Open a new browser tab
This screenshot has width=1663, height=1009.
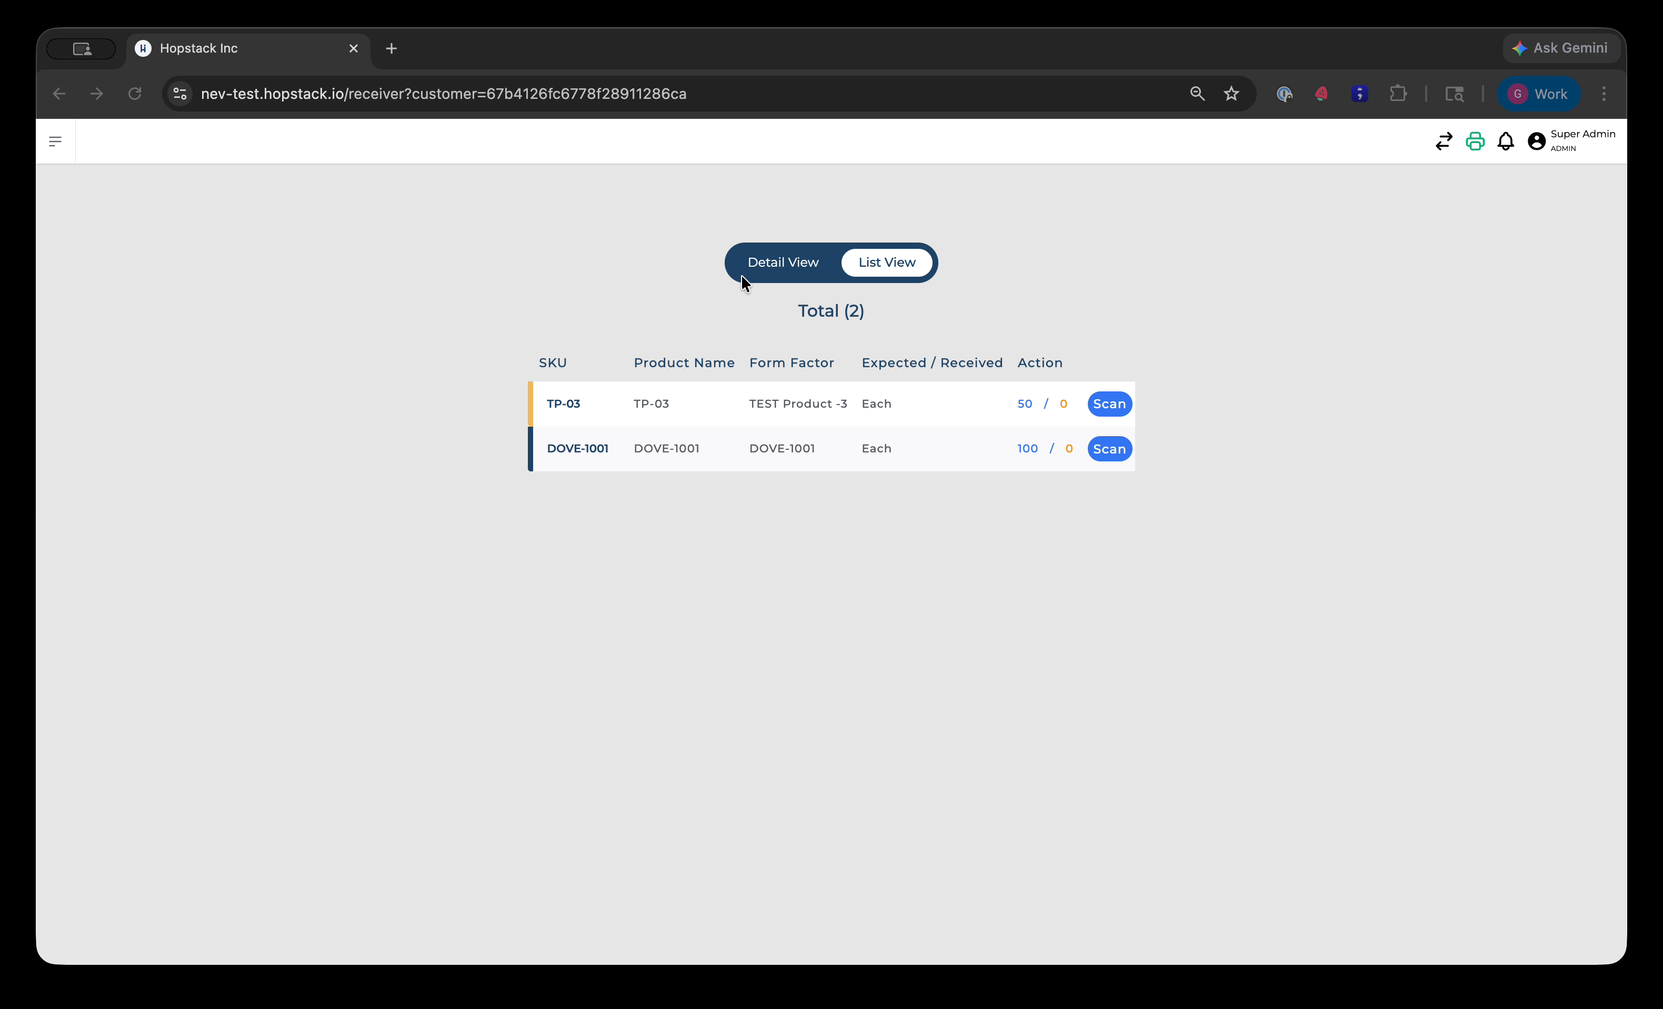click(x=392, y=48)
